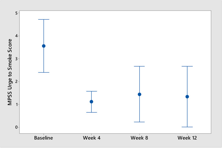Click the Week 8 x-axis label

coord(139,137)
